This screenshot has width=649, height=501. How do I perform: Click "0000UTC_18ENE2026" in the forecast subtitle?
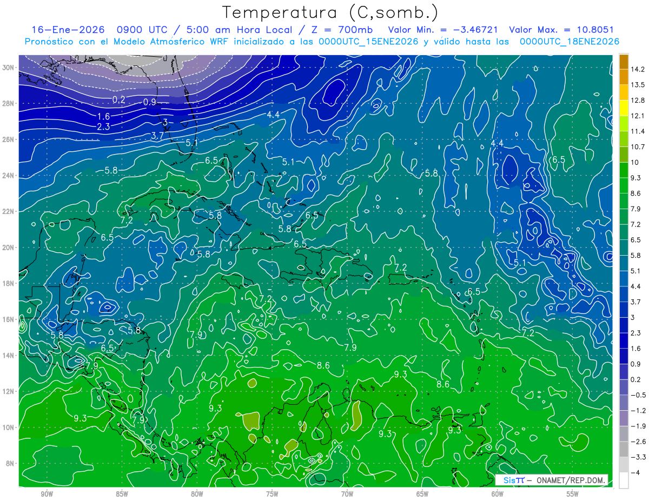click(569, 42)
